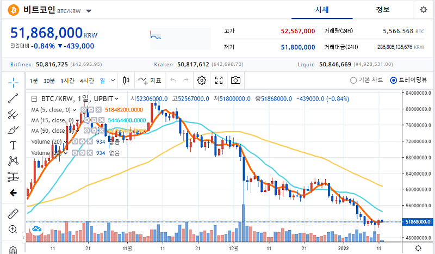
Task: Click the cloud icon at chart bottom-left
Action: click(x=36, y=229)
